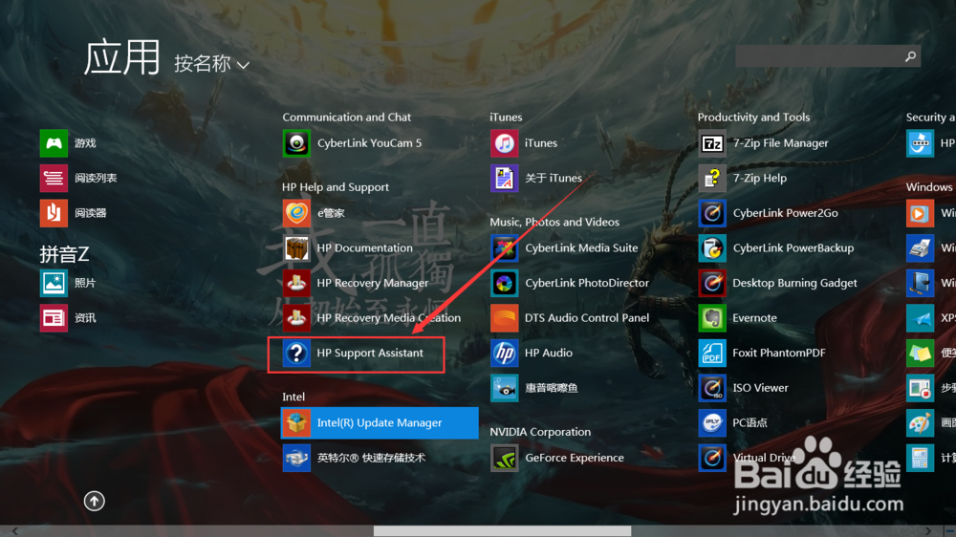Image resolution: width=956 pixels, height=537 pixels.
Task: Open the sort-by 按名称 dropdown
Action: click(x=211, y=63)
